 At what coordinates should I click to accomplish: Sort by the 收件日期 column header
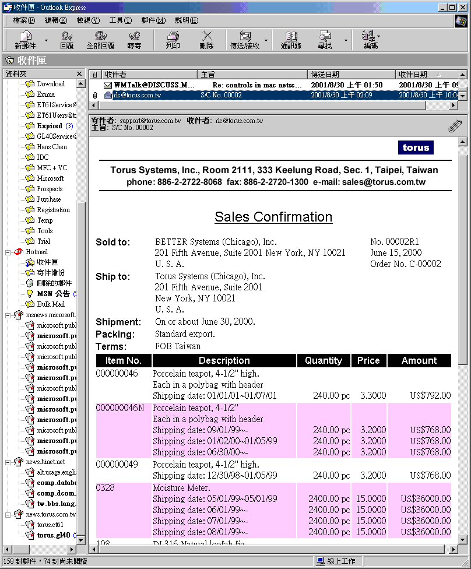pyautogui.click(x=427, y=75)
